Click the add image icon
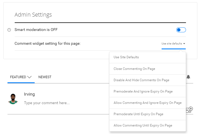Viewport: 199px width, 134px height. point(189,110)
